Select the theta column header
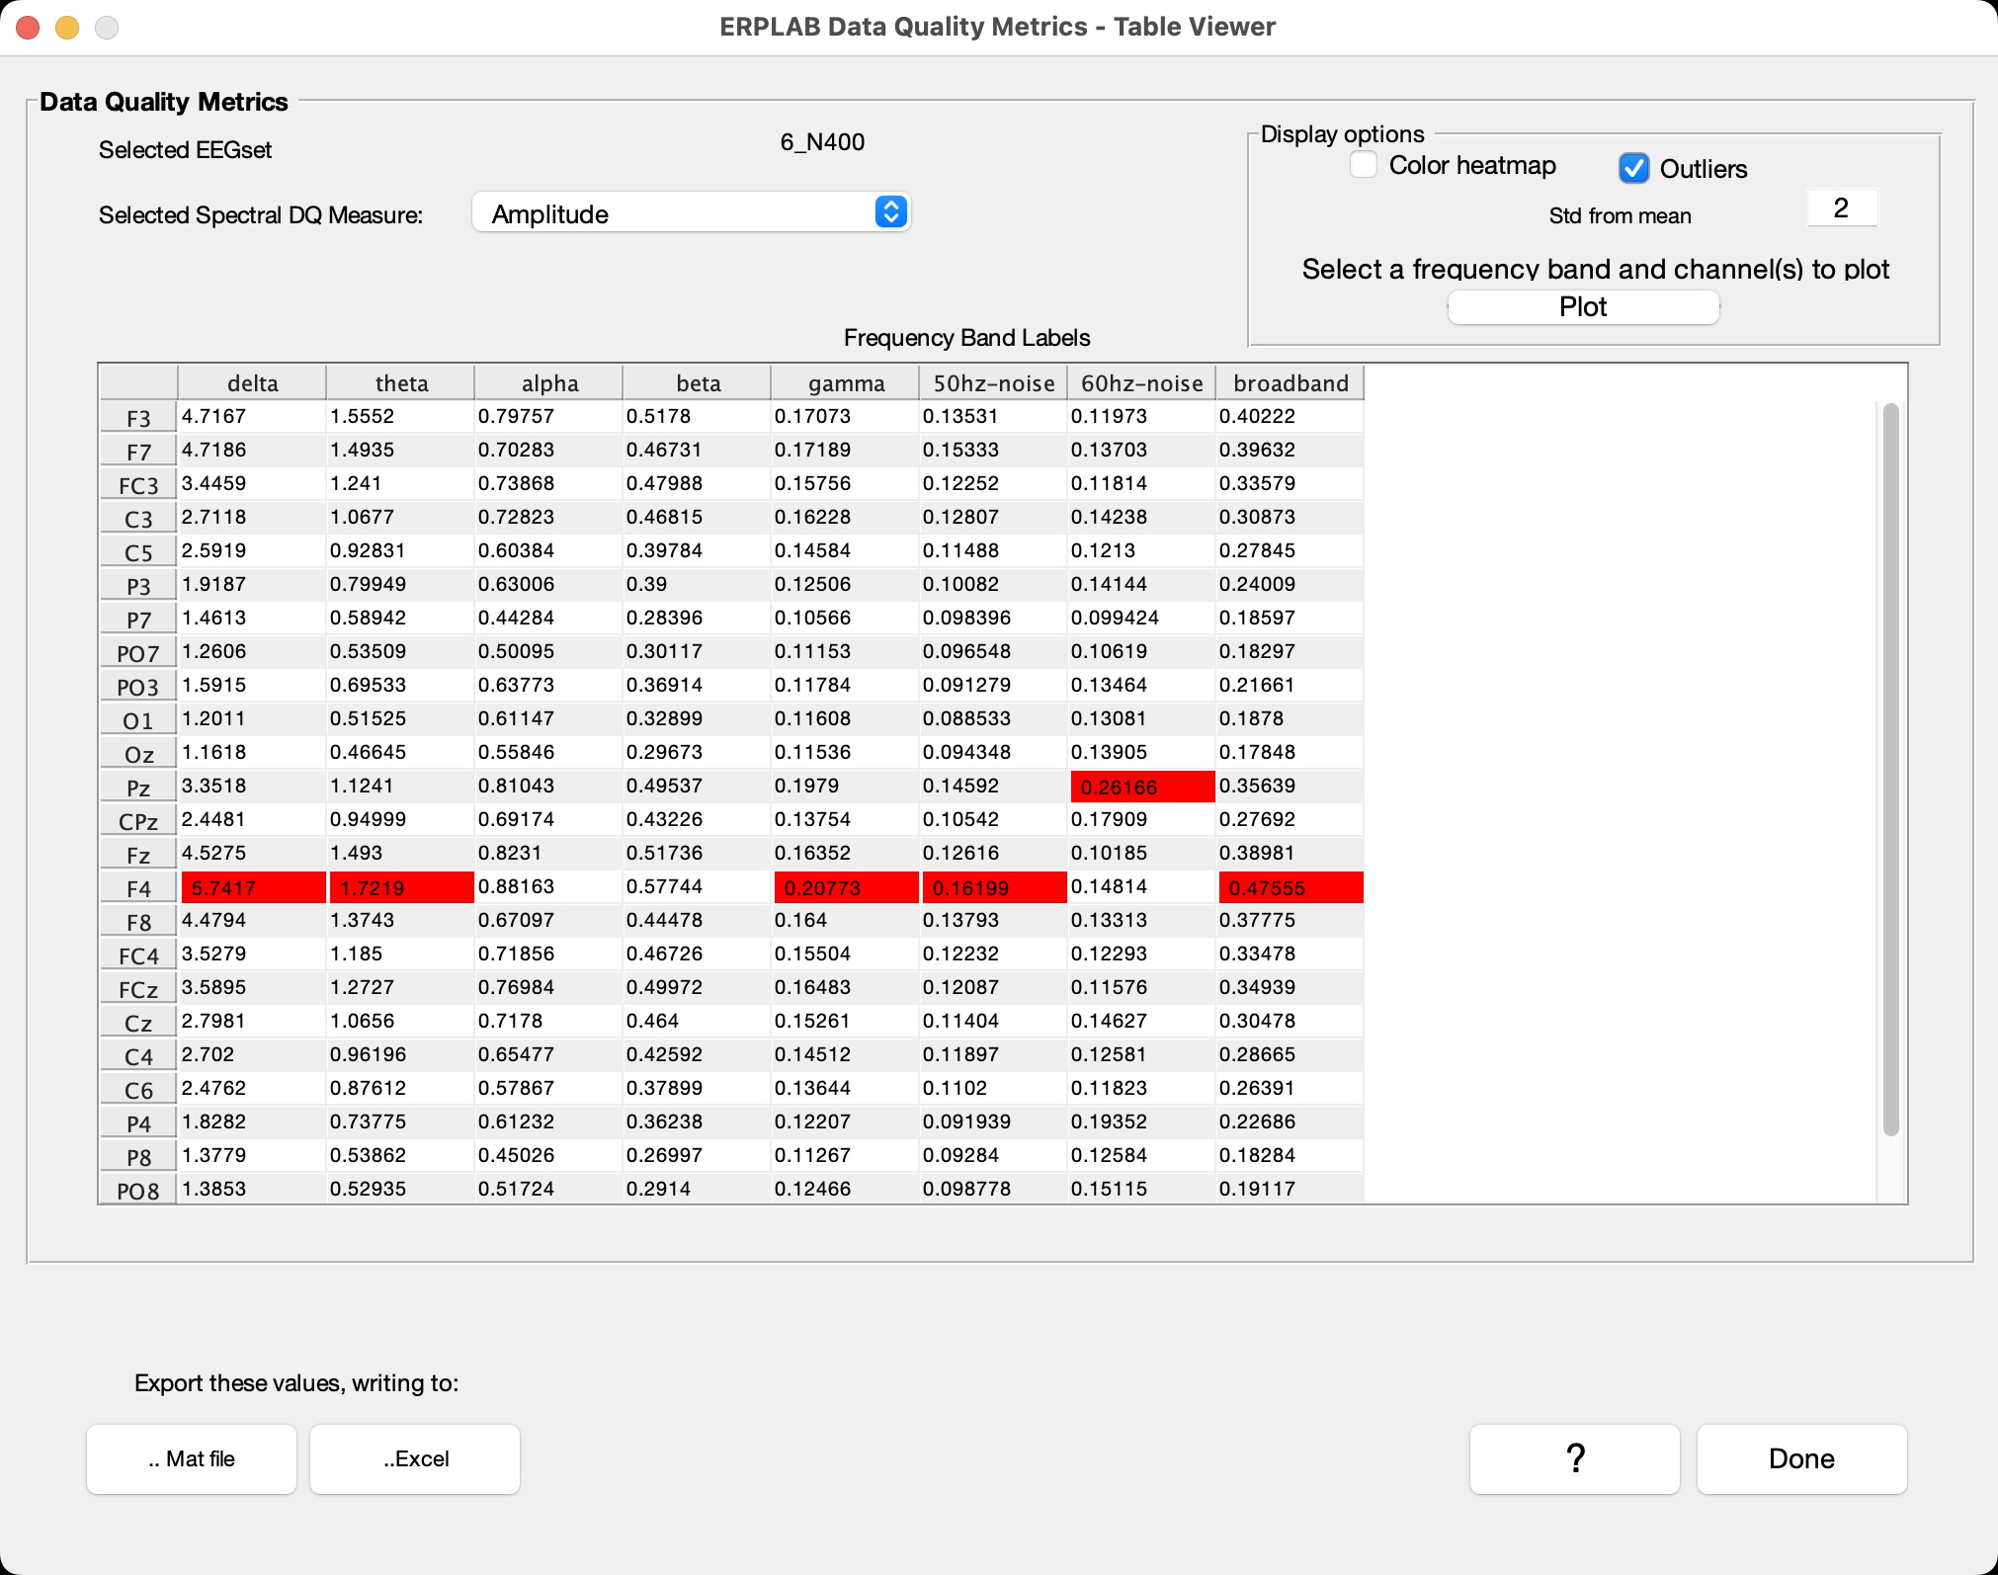The width and height of the screenshot is (1998, 1575). (400, 383)
